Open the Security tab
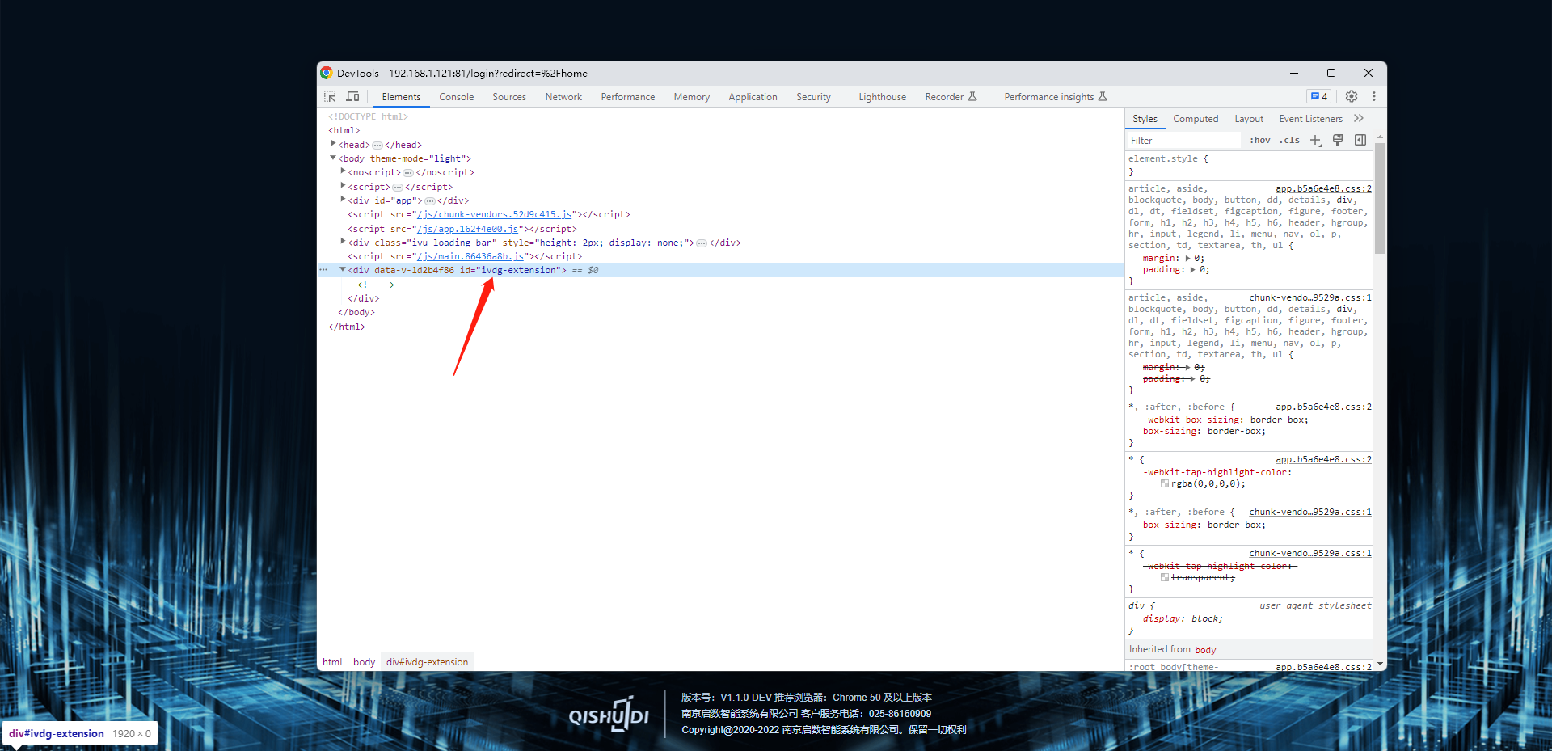The image size is (1552, 751). tap(813, 97)
